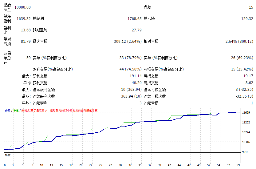The image size is (256, 169).
Task: Click the total net profit value 1639.32
Action: pos(24,19)
